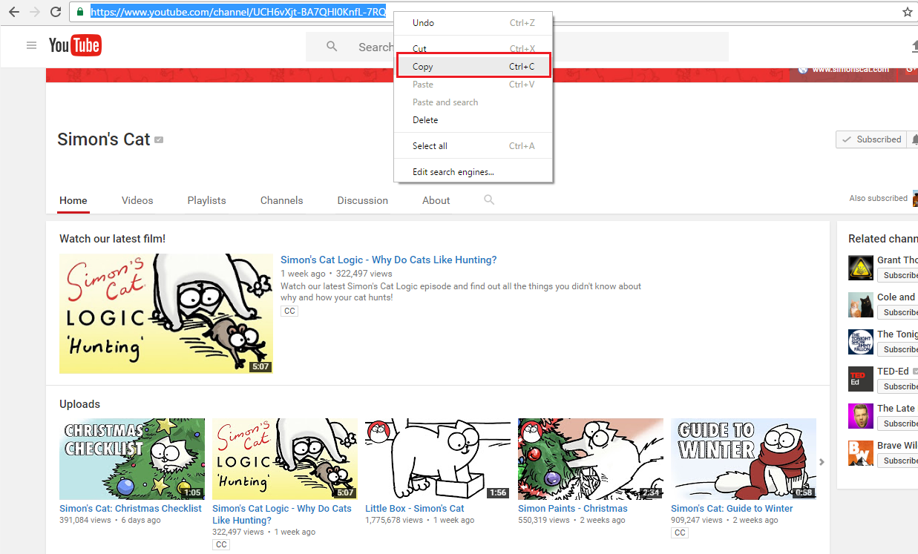Click the '909,247 views' text

pos(697,521)
